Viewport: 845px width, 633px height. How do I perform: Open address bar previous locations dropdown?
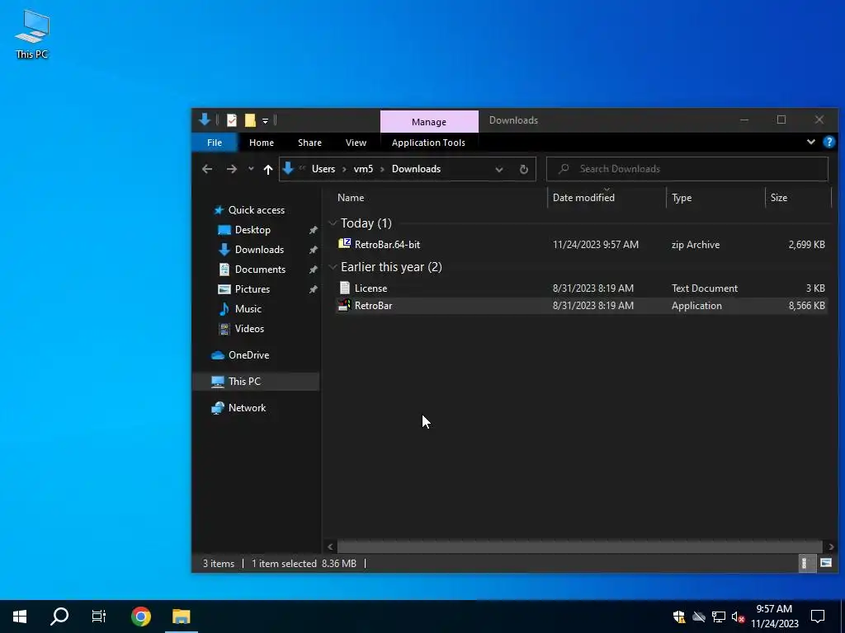click(x=499, y=170)
